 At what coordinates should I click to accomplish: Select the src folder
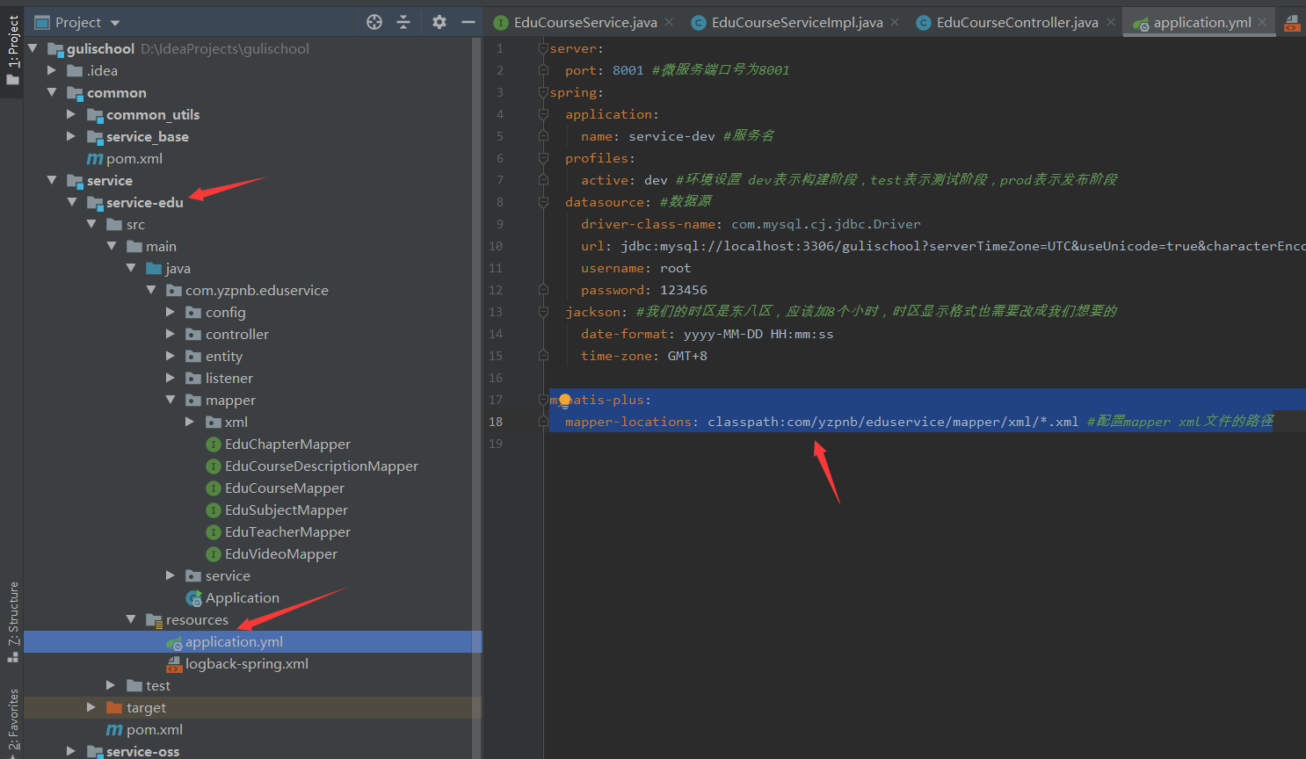(x=126, y=224)
